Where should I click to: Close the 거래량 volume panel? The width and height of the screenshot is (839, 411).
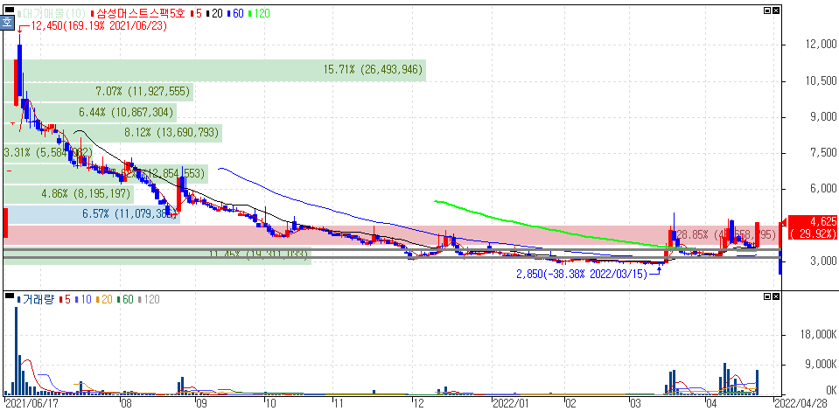(x=776, y=296)
